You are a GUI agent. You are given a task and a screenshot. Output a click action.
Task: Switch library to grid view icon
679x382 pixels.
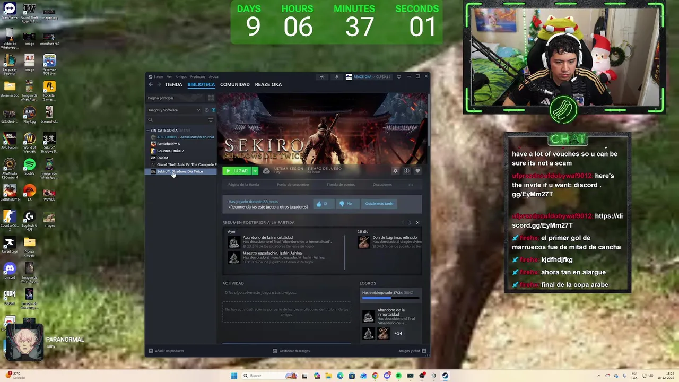click(211, 98)
